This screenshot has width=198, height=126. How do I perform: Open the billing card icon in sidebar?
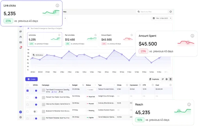pyautogui.click(x=20, y=42)
